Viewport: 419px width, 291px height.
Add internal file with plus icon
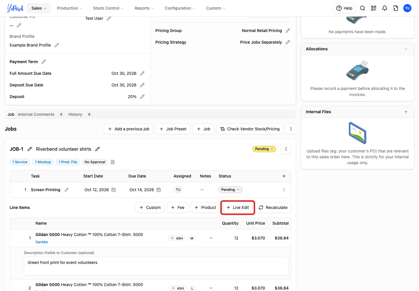406,112
